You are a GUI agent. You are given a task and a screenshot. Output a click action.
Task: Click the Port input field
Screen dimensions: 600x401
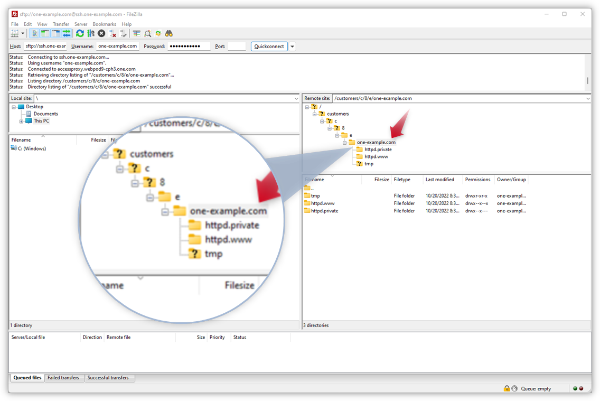pos(237,46)
